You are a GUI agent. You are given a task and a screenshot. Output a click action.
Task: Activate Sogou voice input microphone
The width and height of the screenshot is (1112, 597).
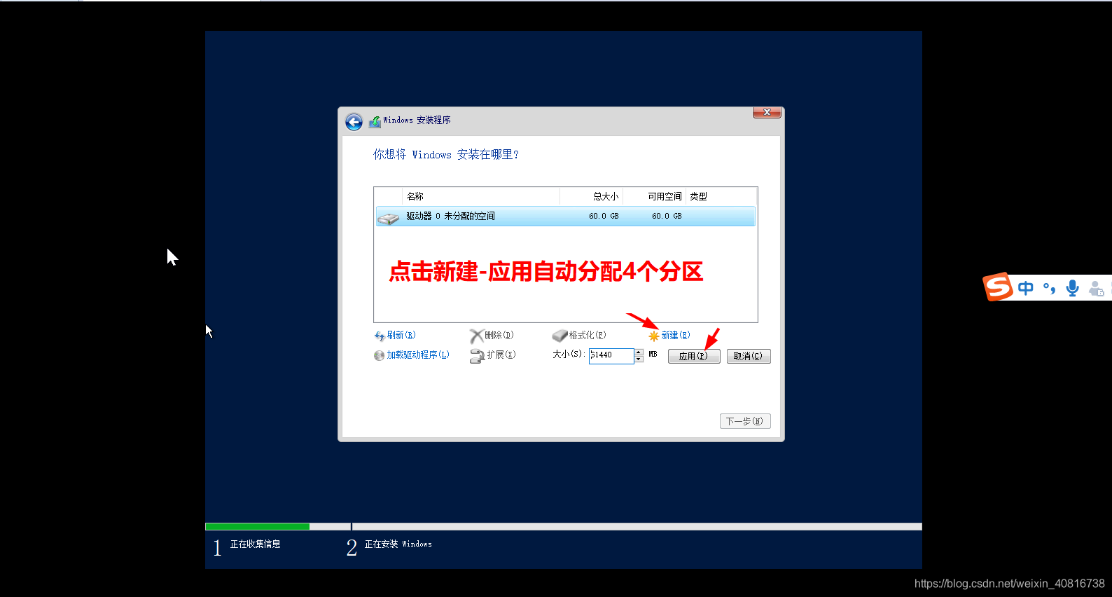[1072, 288]
